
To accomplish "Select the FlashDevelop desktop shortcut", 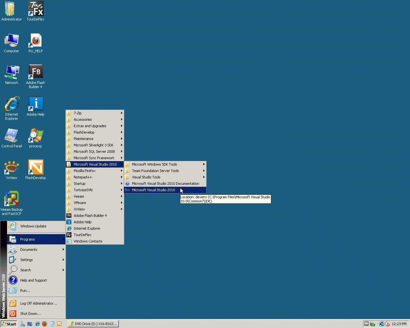I will click(x=36, y=170).
